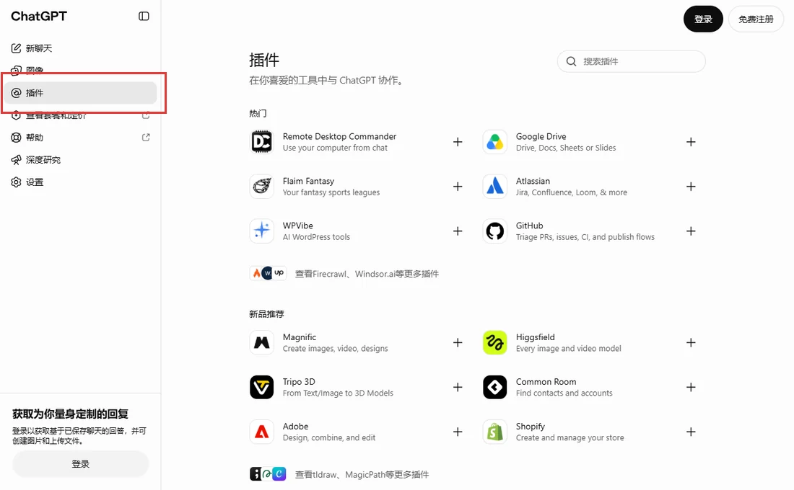Collapse the sidebar with the panel icon
794x490 pixels.
click(x=144, y=16)
